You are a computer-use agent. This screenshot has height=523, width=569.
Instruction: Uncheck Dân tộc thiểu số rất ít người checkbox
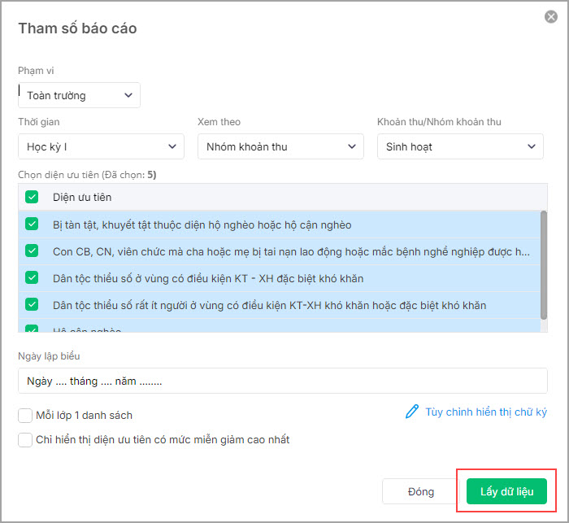coord(32,305)
